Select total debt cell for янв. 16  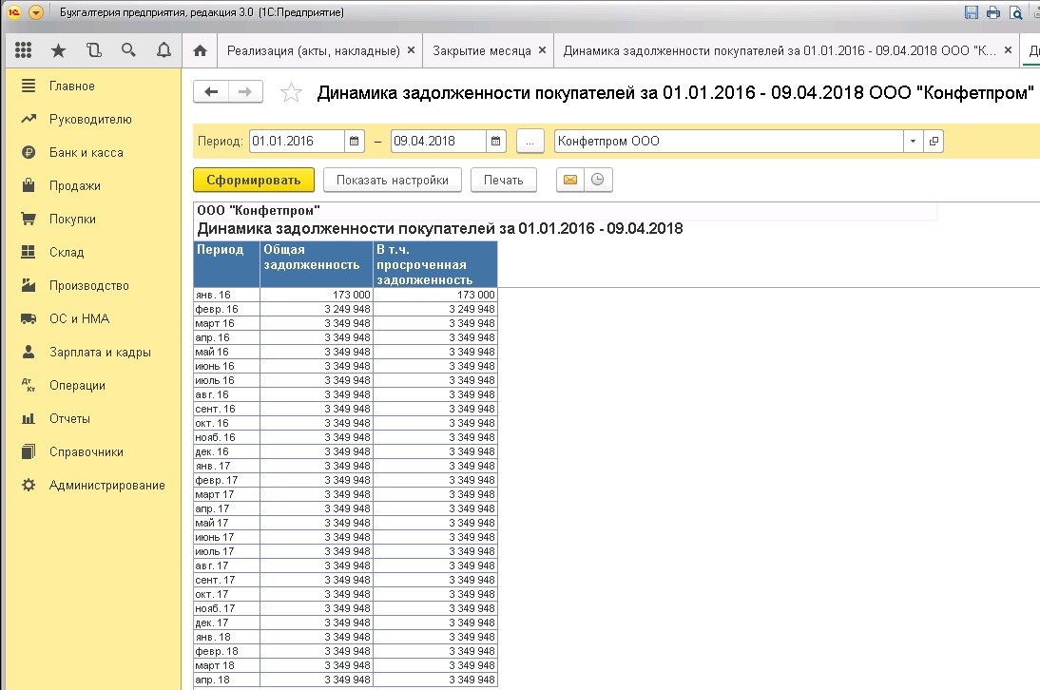[317, 295]
